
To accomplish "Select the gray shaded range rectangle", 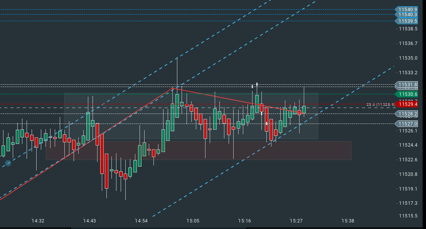I will [x=191, y=116].
